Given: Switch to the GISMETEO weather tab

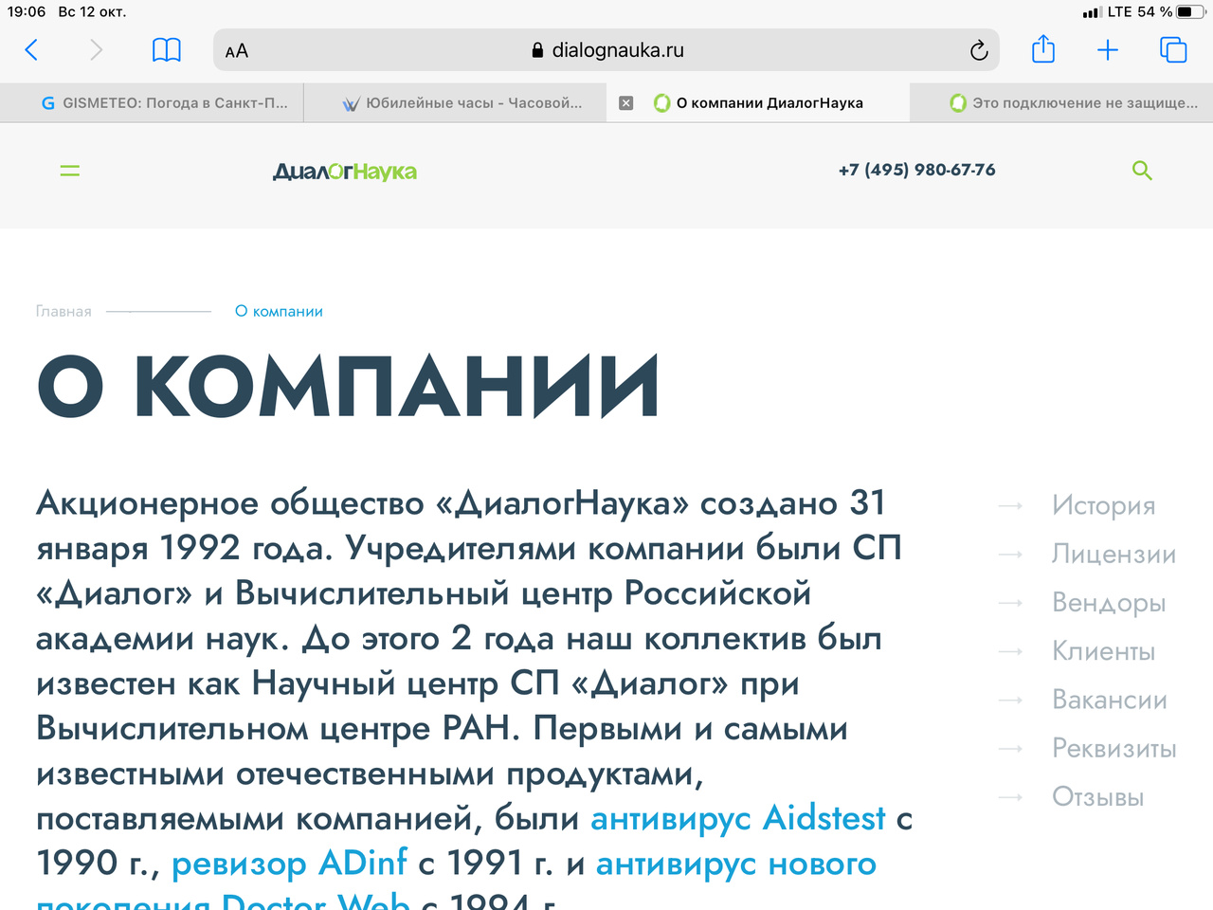Looking at the screenshot, I should coord(165,103).
